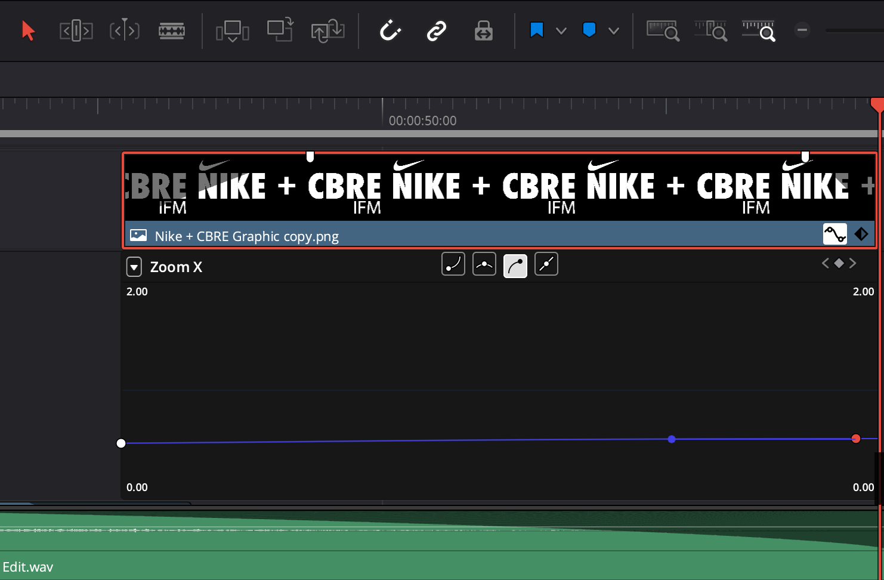Screen dimensions: 884x580
Task: Click Overwrite Clip toolbar icon
Action: [280, 29]
